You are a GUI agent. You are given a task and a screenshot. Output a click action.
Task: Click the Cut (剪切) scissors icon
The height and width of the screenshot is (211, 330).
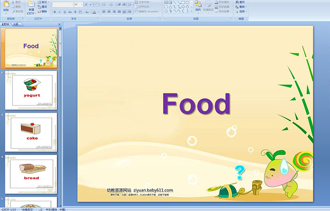click(x=13, y=2)
